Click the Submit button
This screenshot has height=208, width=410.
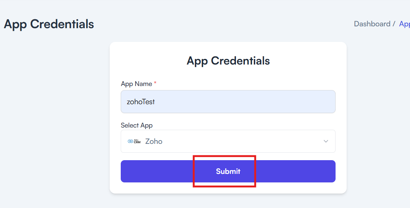228,171
